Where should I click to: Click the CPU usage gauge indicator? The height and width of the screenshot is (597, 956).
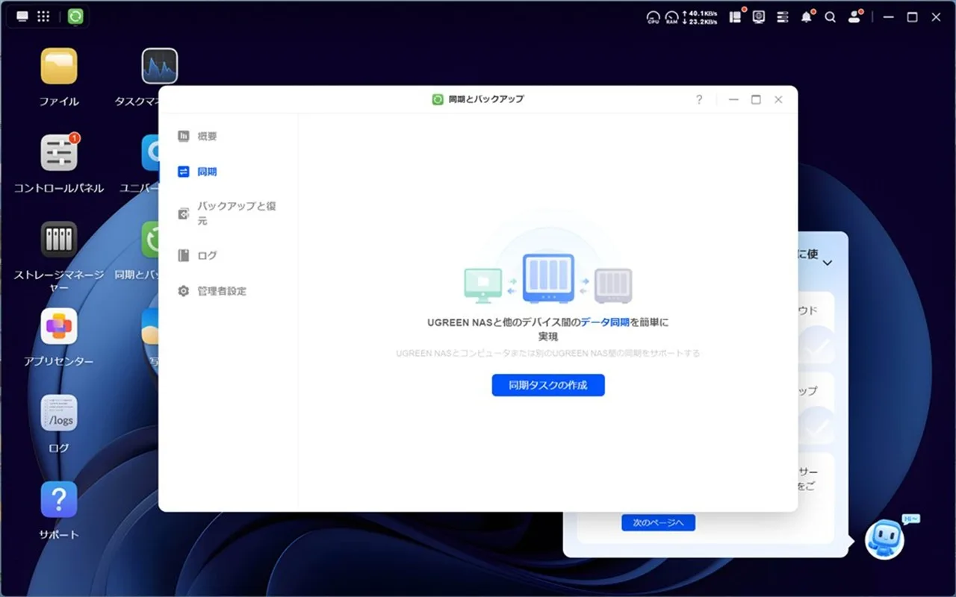click(653, 17)
